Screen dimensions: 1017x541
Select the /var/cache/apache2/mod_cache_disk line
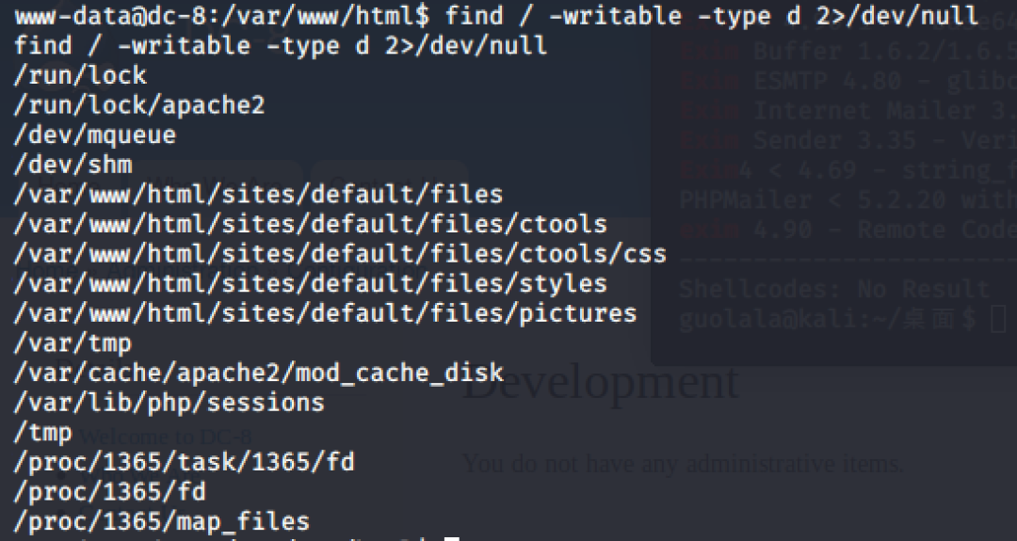pos(258,373)
